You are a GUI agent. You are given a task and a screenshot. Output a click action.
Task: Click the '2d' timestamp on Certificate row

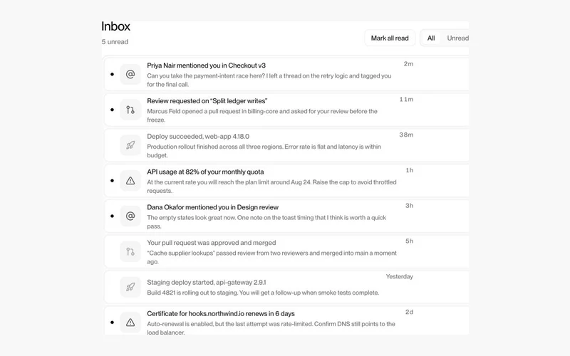409,312
